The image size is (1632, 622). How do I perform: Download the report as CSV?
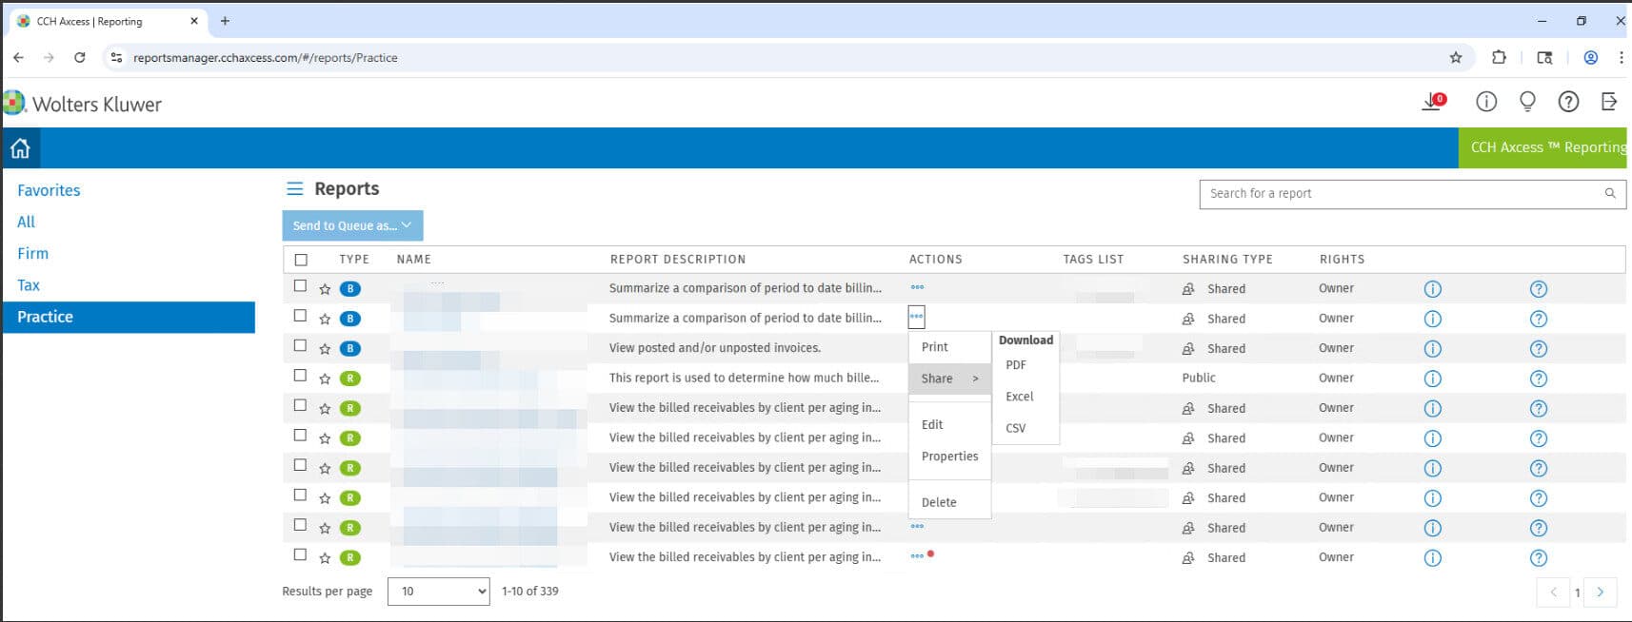(x=1016, y=428)
